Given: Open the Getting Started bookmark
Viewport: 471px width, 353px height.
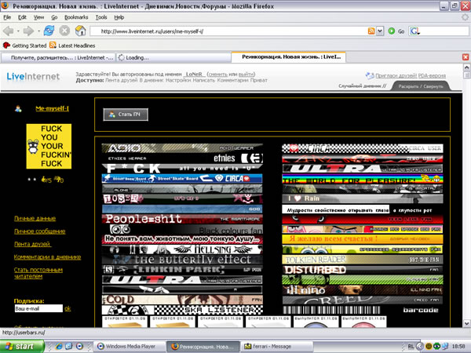Looking at the screenshot, I should [x=24, y=45].
